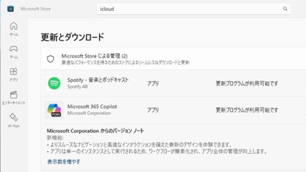The height and width of the screenshot is (172, 306).
Task: Click the アプリ type label in Spotify row
Action: [153, 83]
